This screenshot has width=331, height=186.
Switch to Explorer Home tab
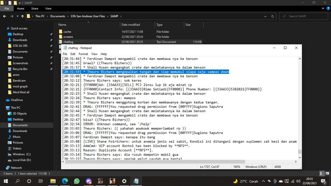coord(21,9)
